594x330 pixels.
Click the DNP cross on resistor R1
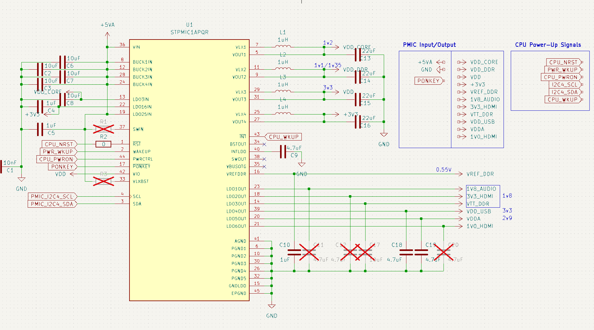coord(103,129)
